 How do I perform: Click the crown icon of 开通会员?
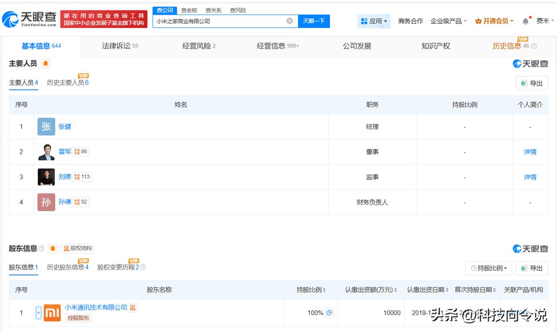(479, 21)
